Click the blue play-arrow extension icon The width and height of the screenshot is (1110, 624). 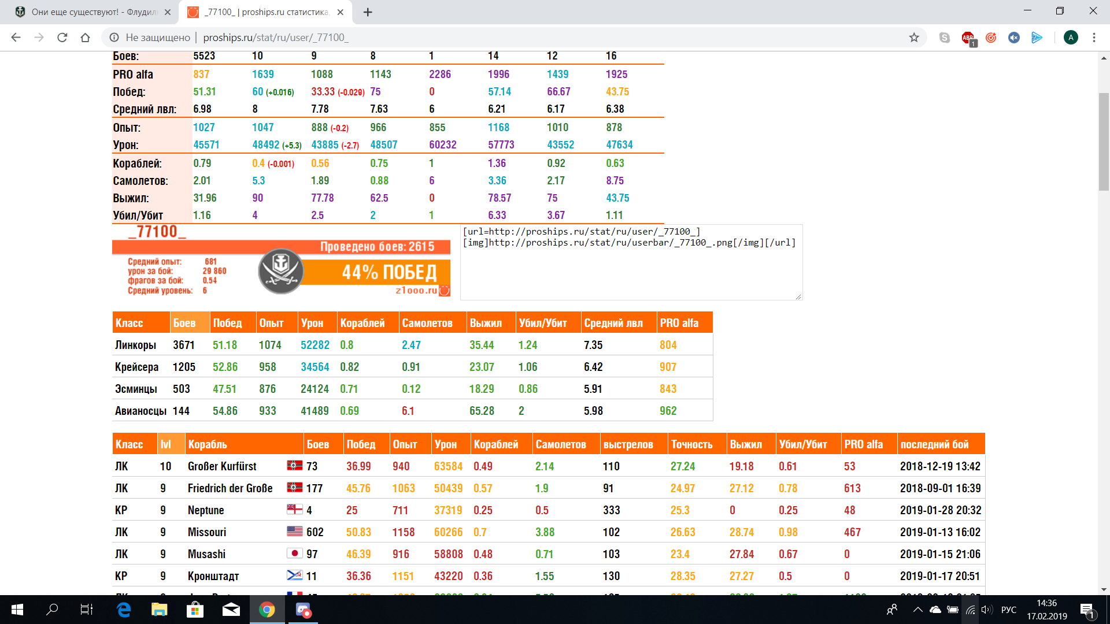(1037, 38)
